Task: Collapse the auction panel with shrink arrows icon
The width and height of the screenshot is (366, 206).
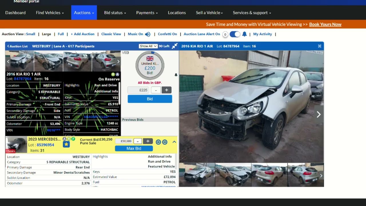Action: [174, 46]
